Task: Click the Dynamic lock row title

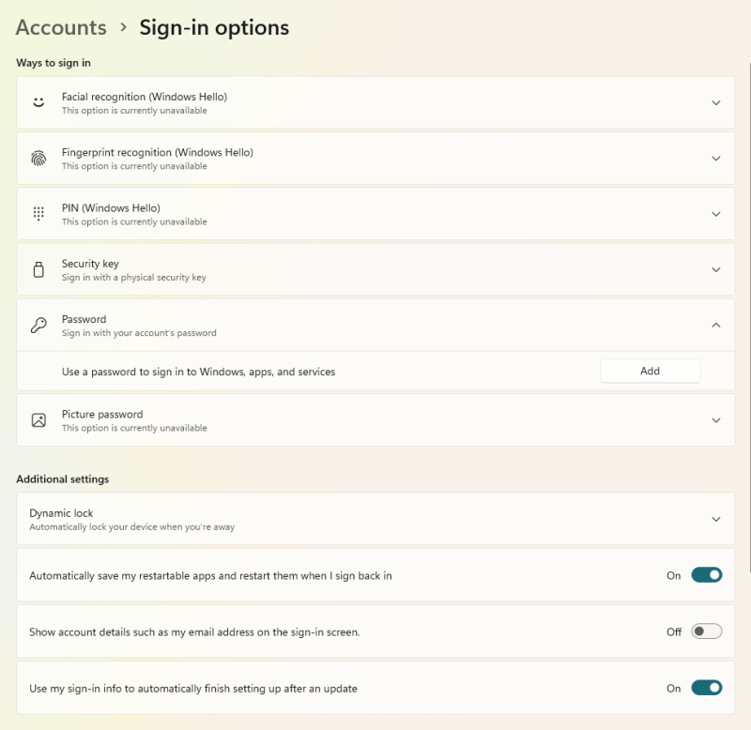Action: (61, 513)
